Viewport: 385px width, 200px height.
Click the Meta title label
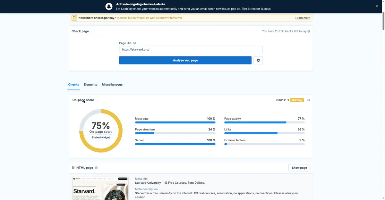[x=141, y=179]
